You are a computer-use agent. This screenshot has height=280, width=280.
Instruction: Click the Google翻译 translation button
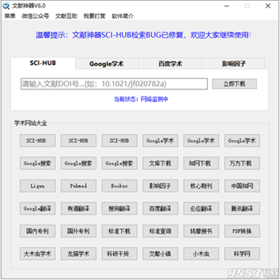[x=37, y=208]
